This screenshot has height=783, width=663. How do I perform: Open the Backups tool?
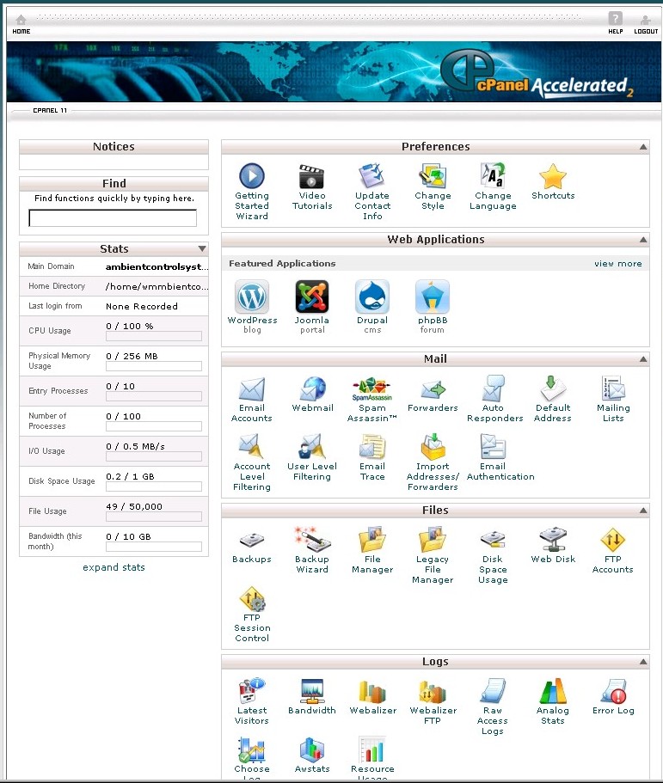252,547
